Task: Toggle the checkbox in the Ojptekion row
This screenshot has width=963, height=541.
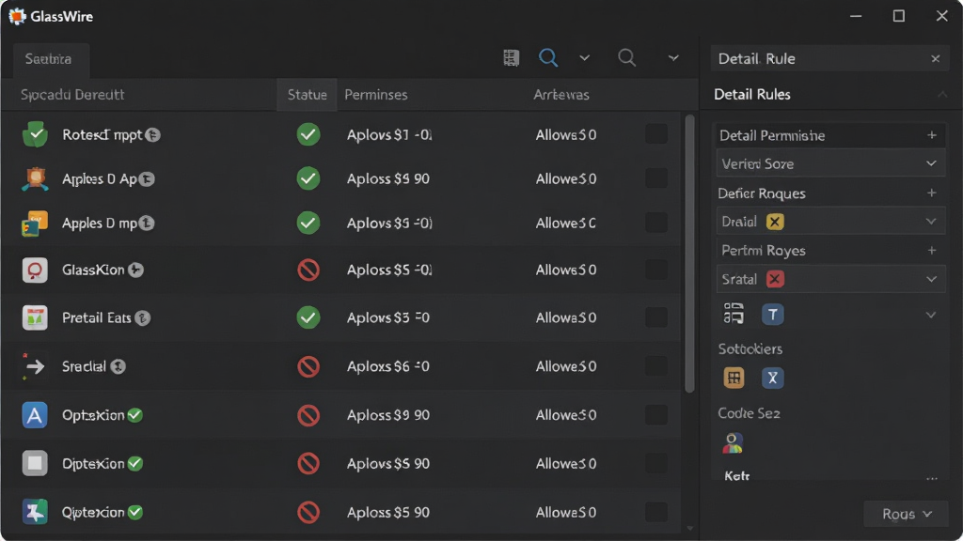Action: pos(656,463)
